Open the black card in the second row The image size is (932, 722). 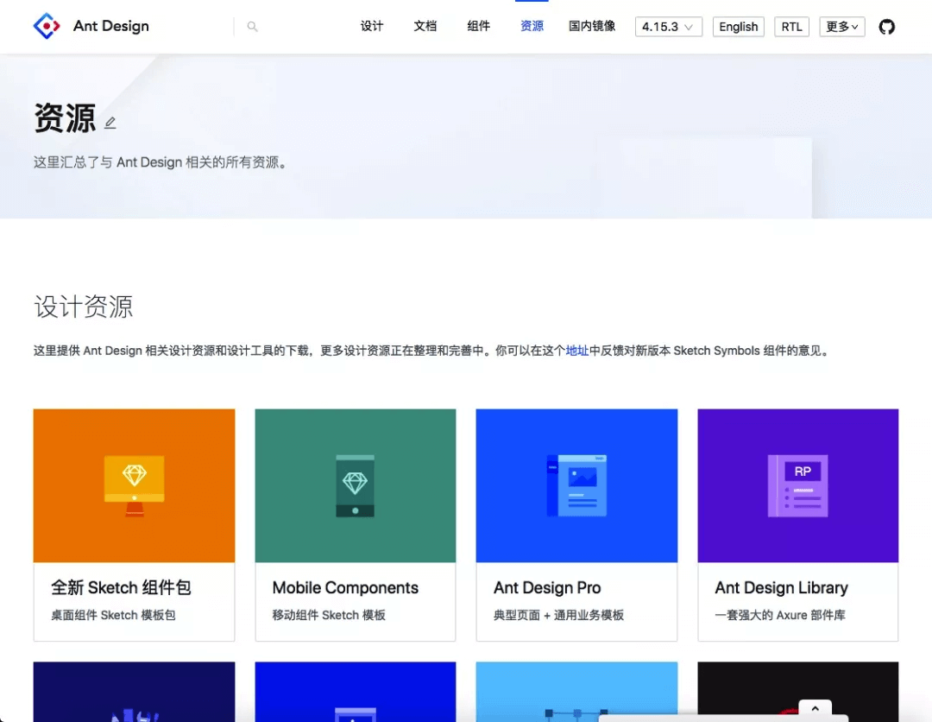pos(797,692)
